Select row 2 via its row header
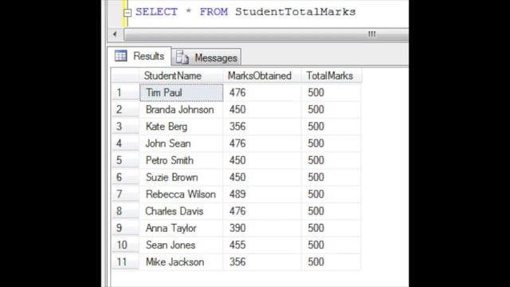 coord(125,110)
